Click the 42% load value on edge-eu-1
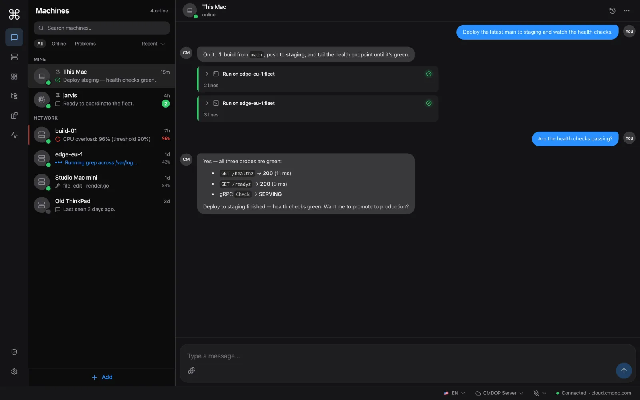 pos(166,162)
